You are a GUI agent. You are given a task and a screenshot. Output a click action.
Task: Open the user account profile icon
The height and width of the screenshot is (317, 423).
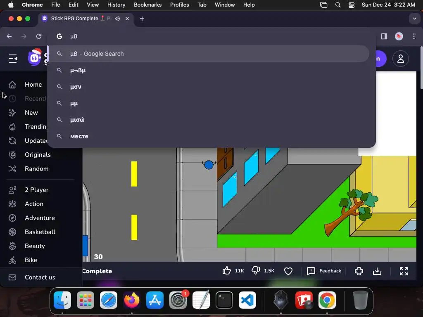[400, 59]
